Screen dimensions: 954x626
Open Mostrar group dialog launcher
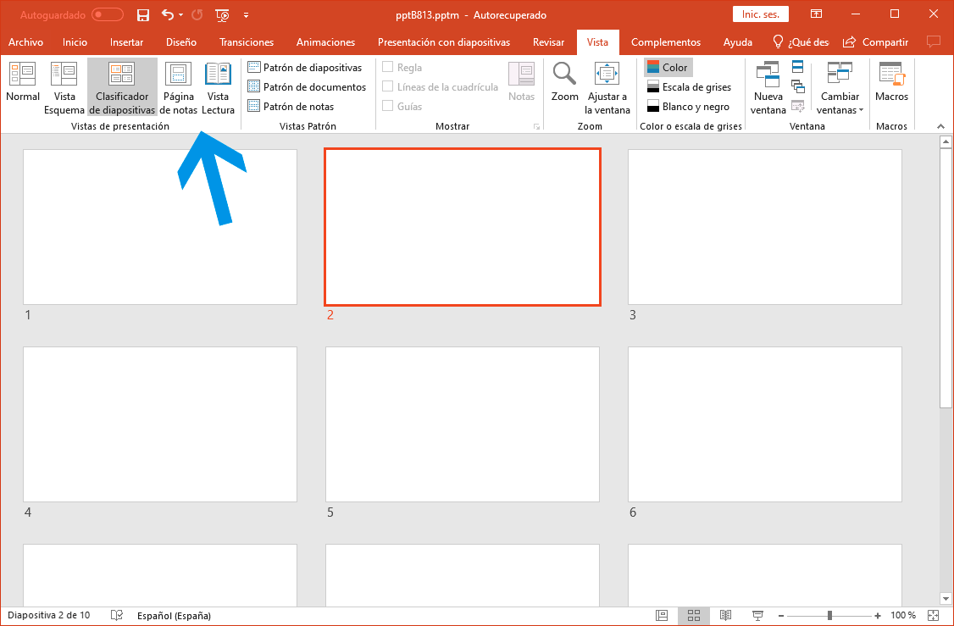point(536,126)
